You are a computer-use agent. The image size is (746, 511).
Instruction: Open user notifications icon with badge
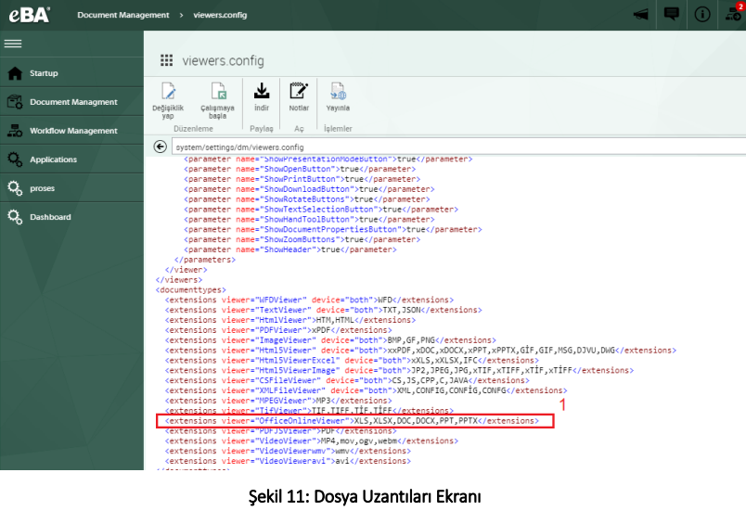tap(733, 14)
